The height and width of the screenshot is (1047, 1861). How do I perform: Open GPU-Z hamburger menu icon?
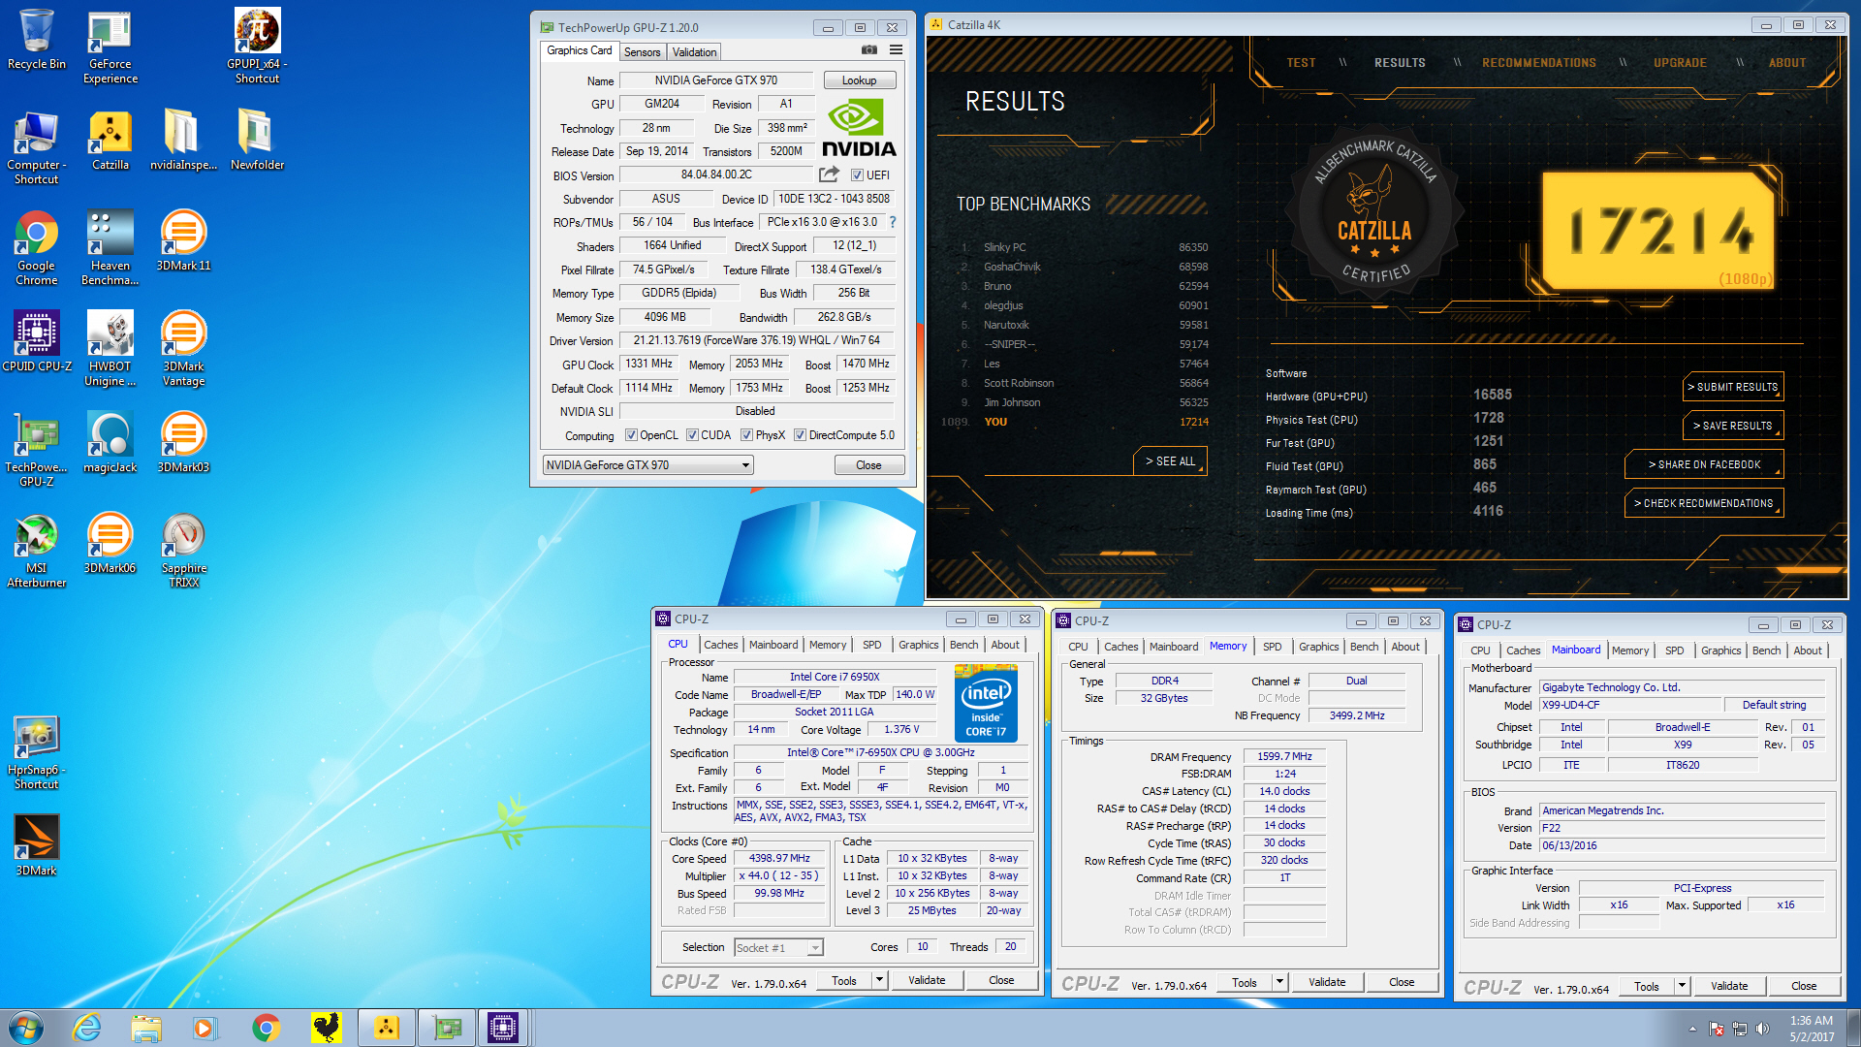[x=896, y=49]
